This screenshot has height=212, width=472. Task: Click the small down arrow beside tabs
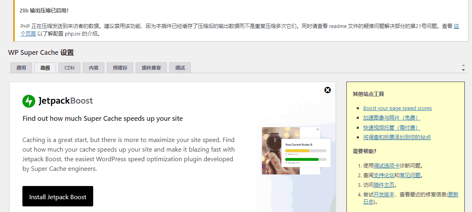[463, 70]
